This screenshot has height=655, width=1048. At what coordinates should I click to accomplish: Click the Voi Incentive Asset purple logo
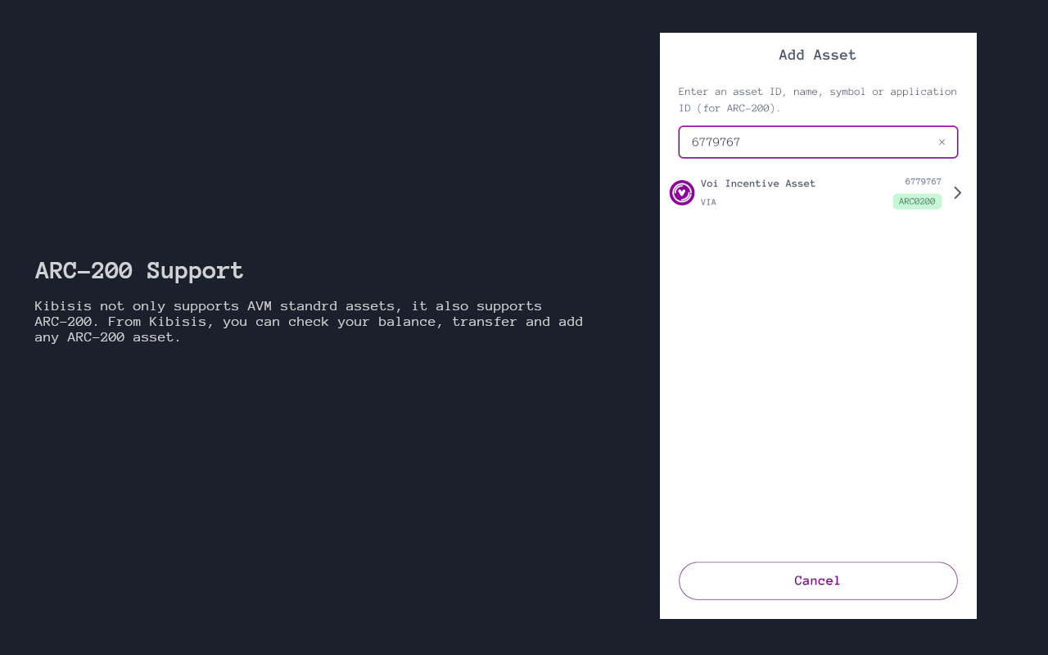click(x=682, y=193)
